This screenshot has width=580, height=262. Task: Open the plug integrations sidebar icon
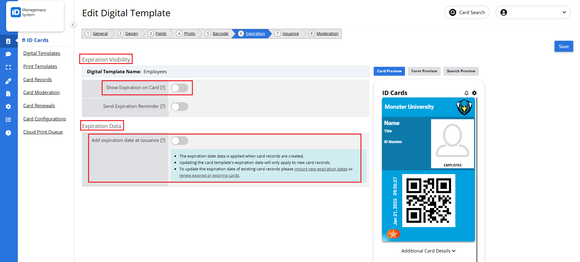[8, 81]
